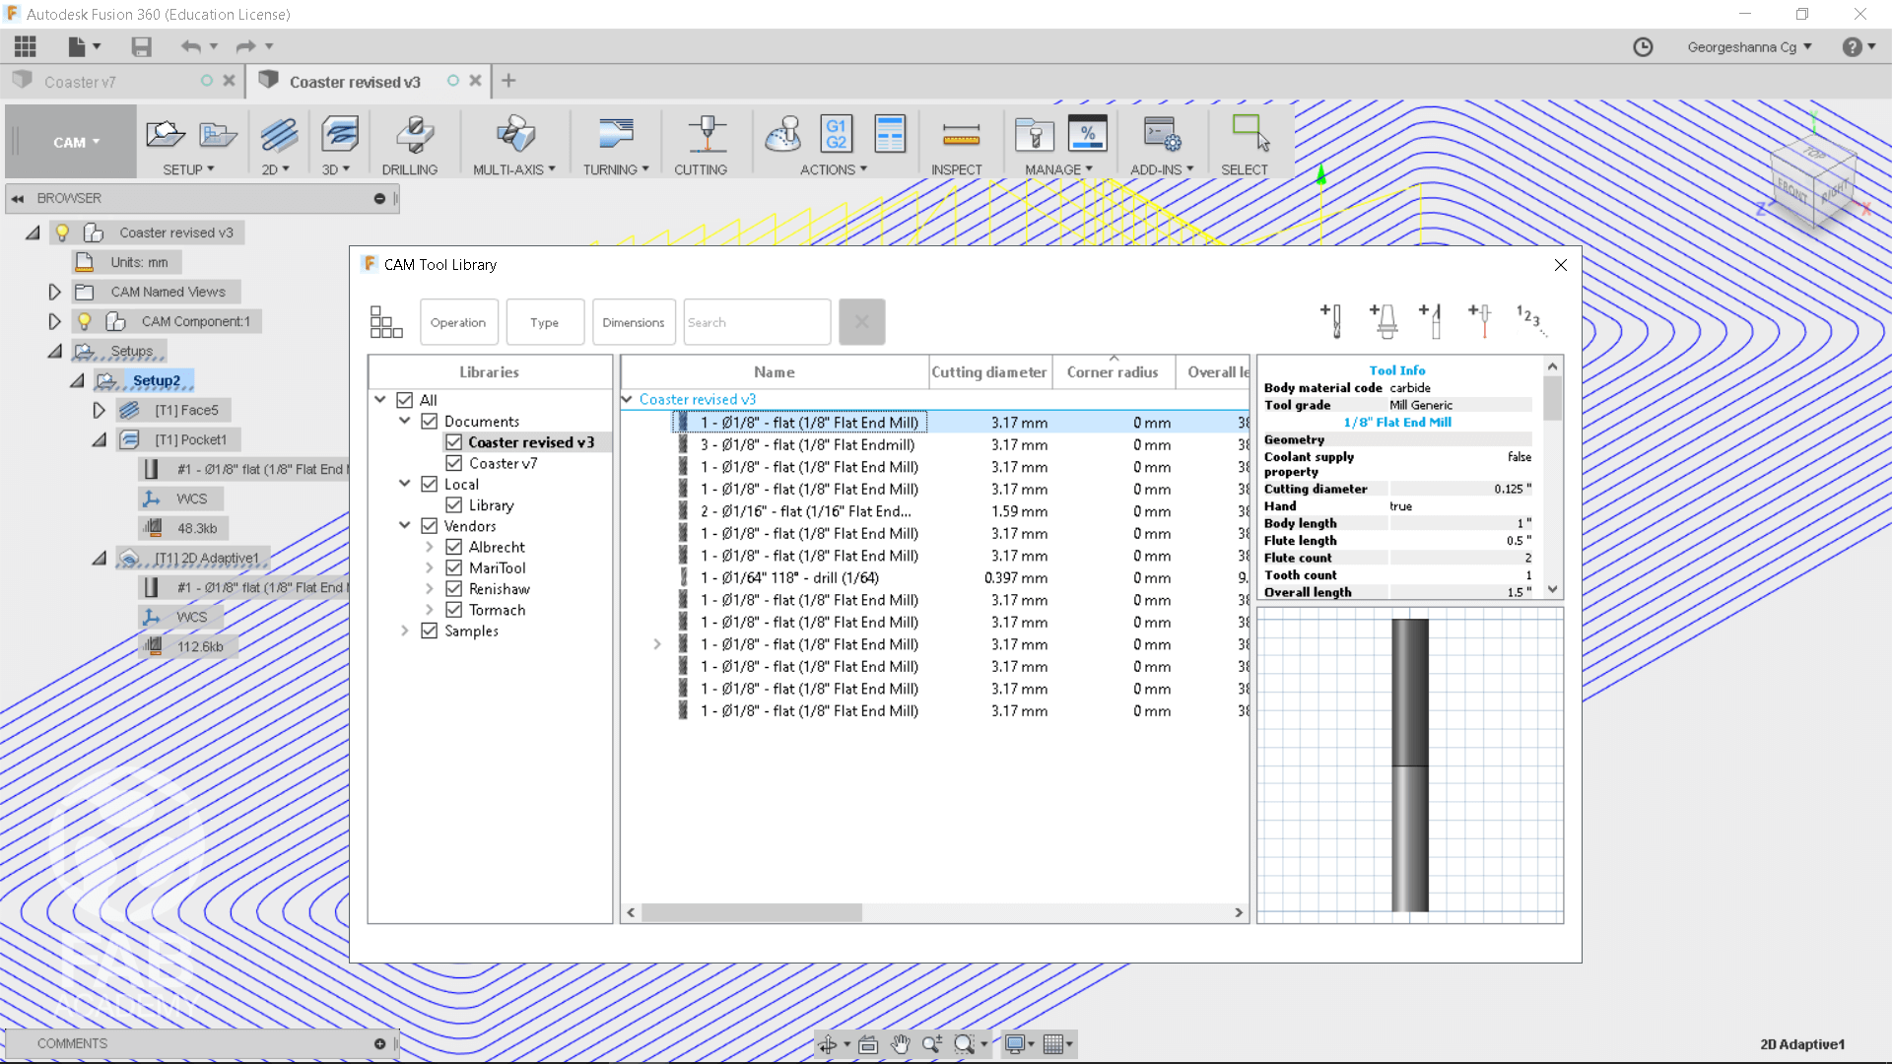Open the help question mark menu
This screenshot has height=1064, width=1892.
coord(1853,46)
